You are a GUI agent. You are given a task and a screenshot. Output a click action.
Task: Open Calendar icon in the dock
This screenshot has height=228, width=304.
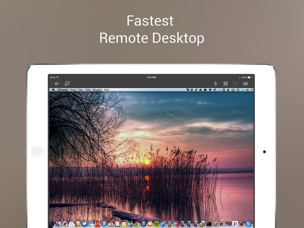[x=111, y=224]
